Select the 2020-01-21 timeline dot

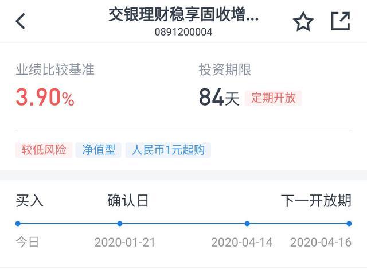point(120,224)
